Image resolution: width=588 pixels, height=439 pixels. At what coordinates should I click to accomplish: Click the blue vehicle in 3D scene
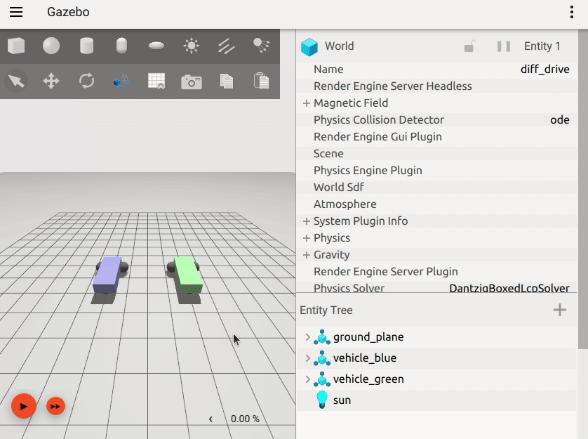point(109,275)
